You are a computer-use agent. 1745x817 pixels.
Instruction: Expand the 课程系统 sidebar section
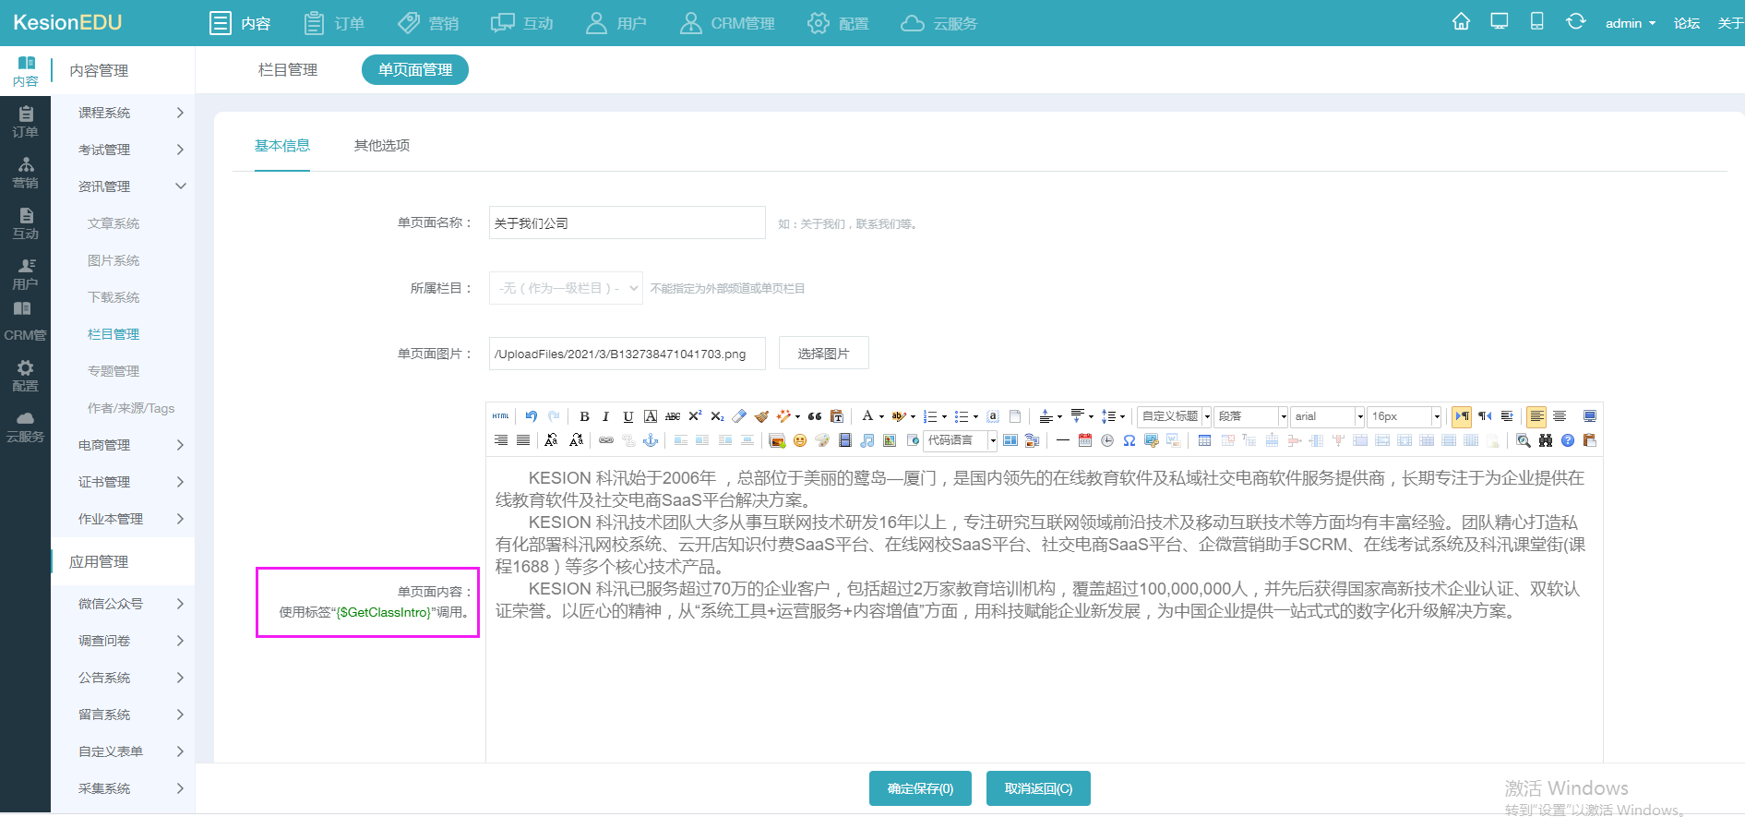pos(123,113)
